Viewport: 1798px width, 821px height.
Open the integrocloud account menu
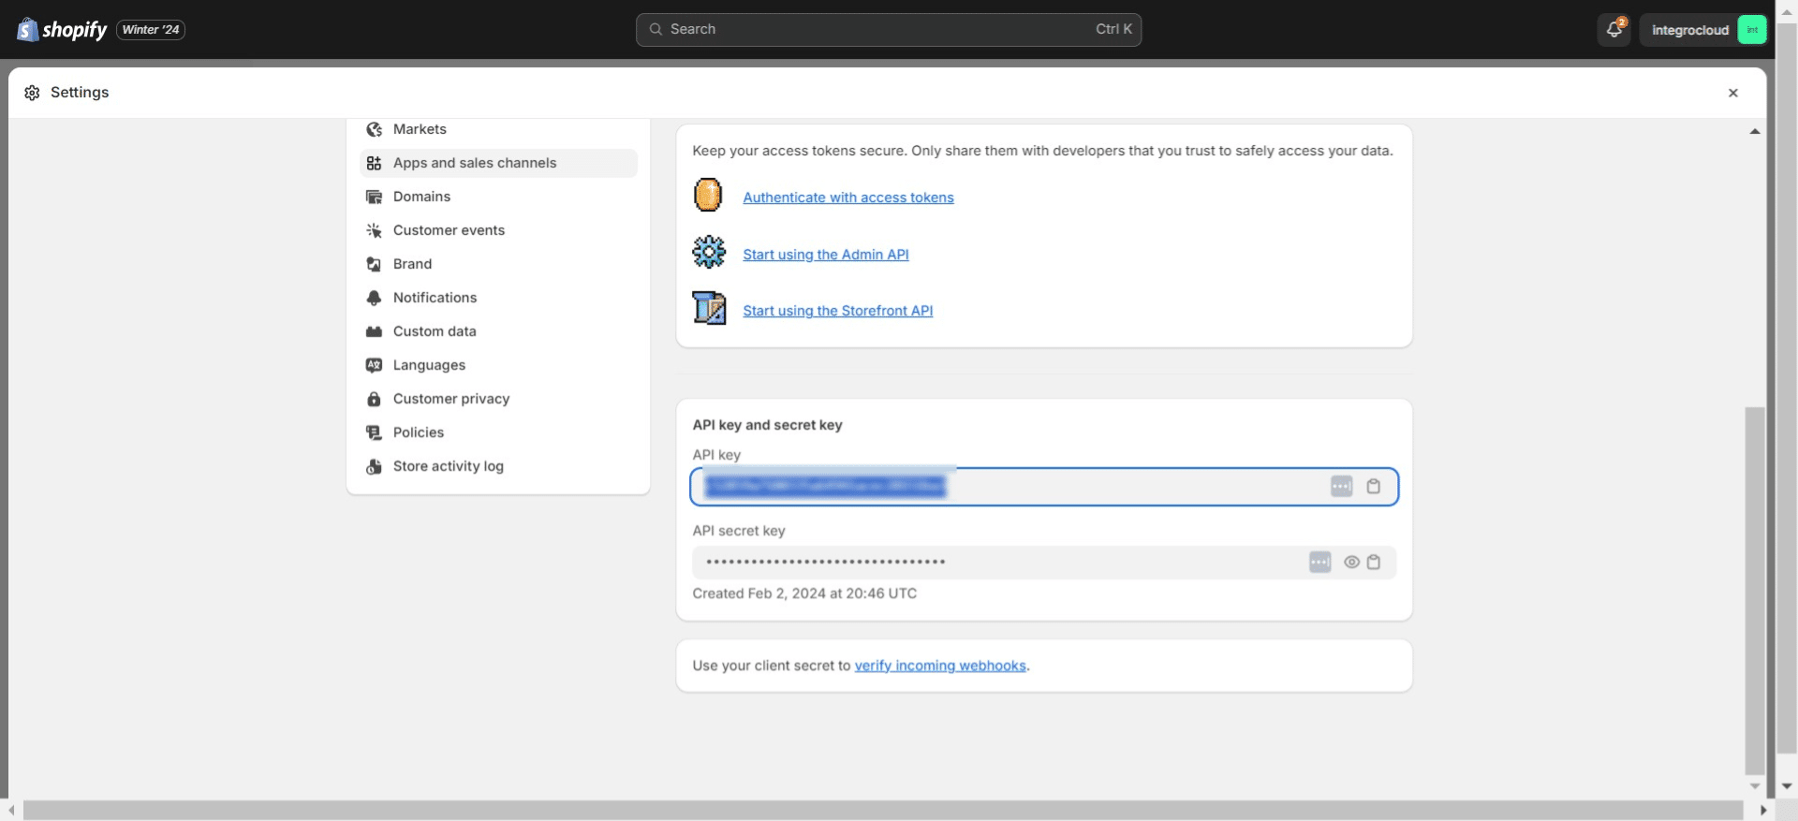click(1702, 30)
